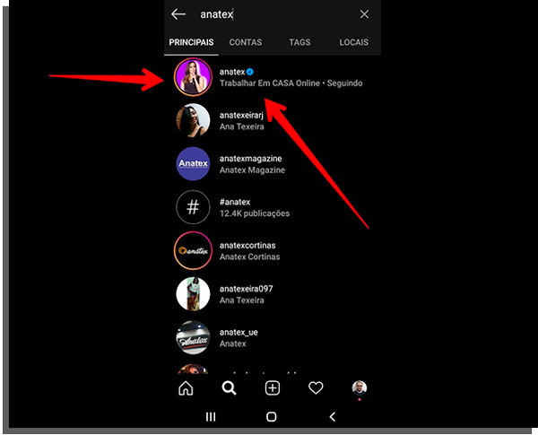The width and height of the screenshot is (538, 435).
Task: Click 'Anatex Magazine' display name
Action: (x=252, y=170)
